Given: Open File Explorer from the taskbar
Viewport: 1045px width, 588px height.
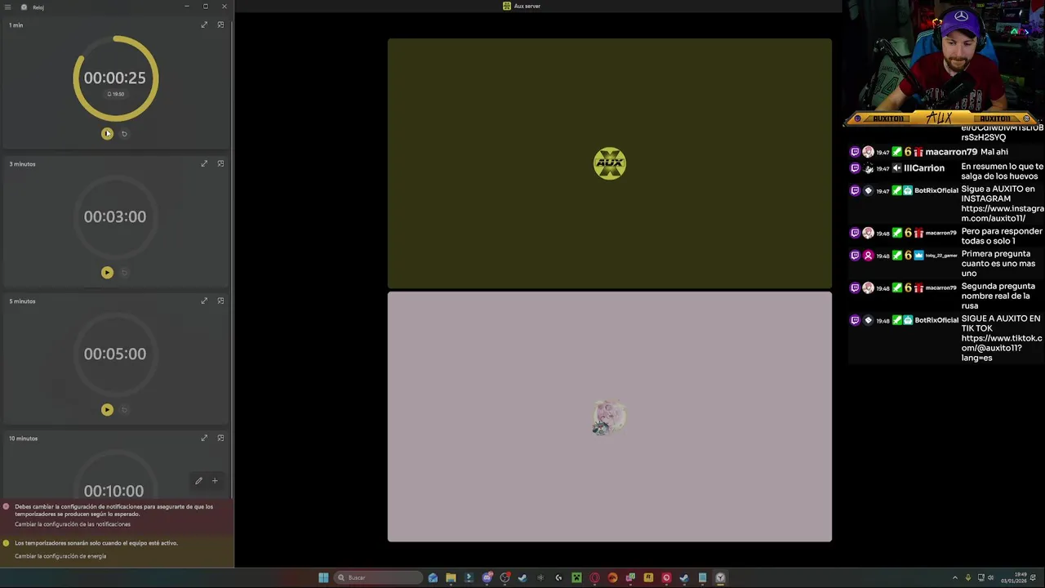Looking at the screenshot, I should tap(451, 577).
